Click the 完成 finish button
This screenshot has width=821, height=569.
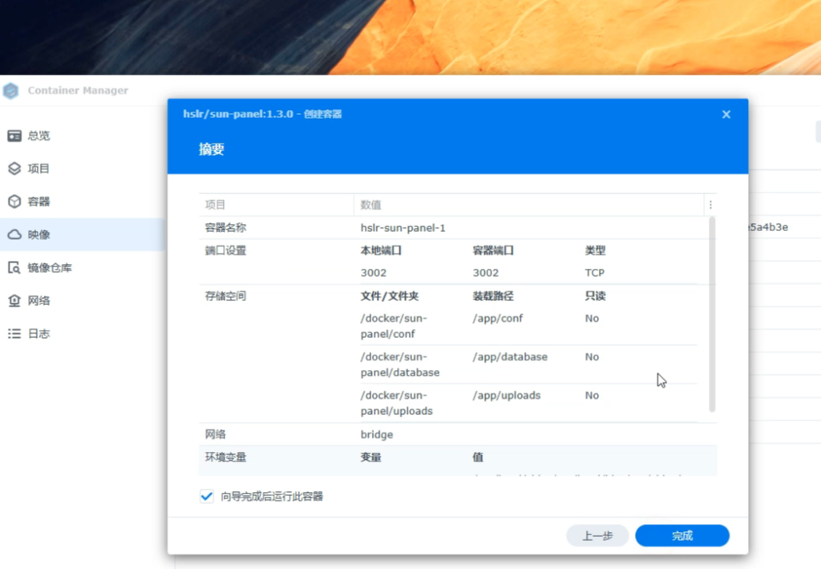point(681,535)
